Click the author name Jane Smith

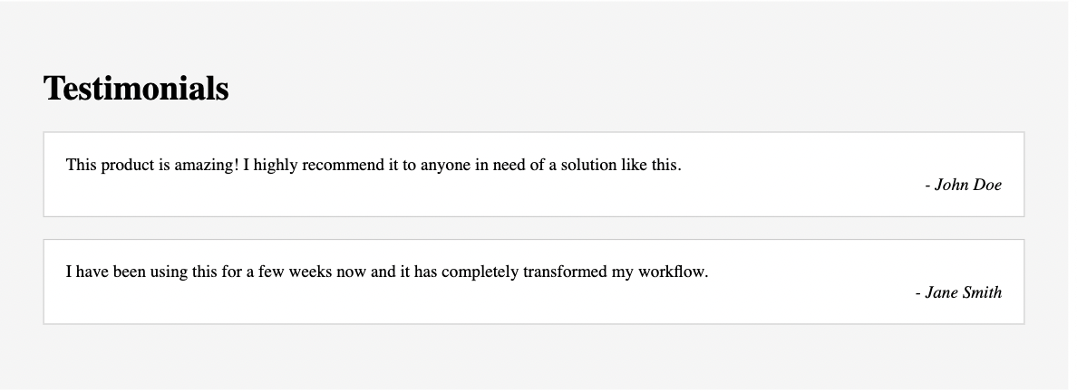click(x=963, y=292)
